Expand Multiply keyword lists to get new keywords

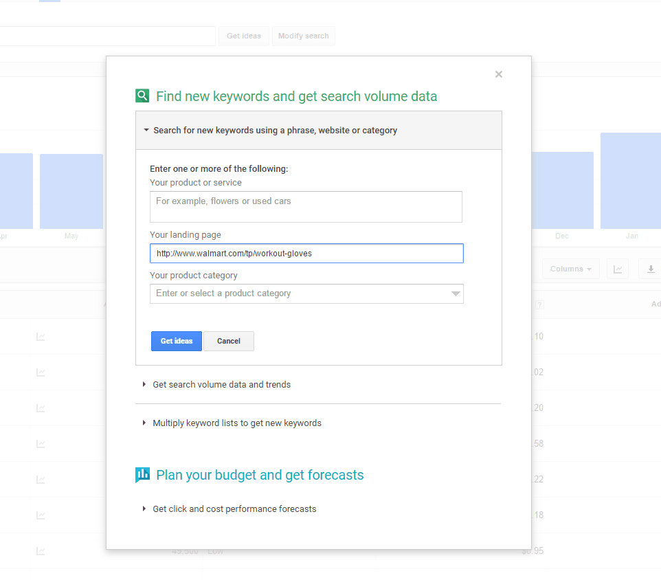236,423
